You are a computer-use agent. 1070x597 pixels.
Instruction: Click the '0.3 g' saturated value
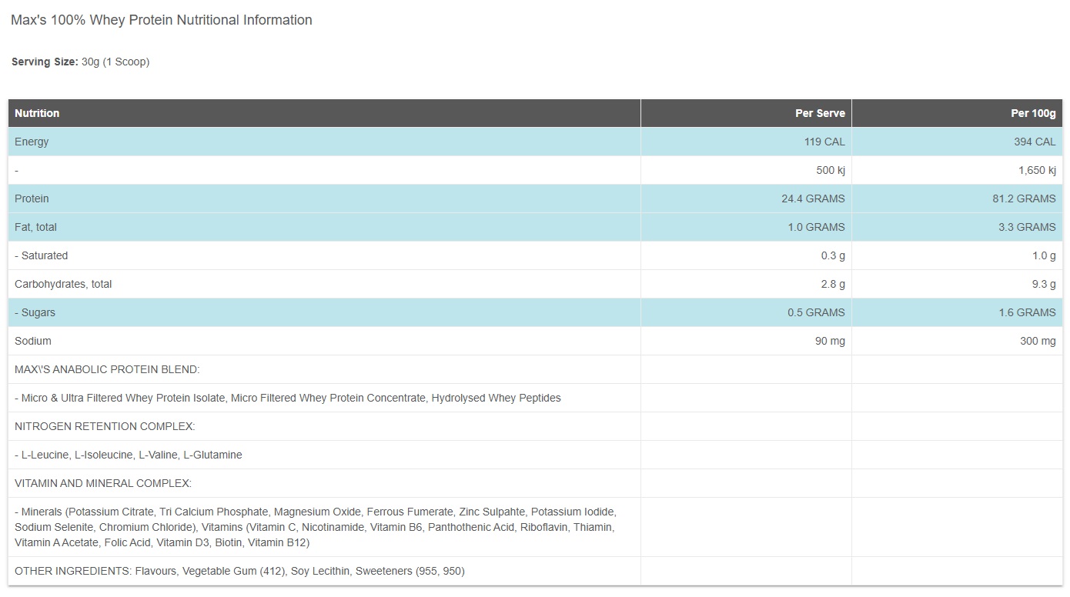coord(833,255)
